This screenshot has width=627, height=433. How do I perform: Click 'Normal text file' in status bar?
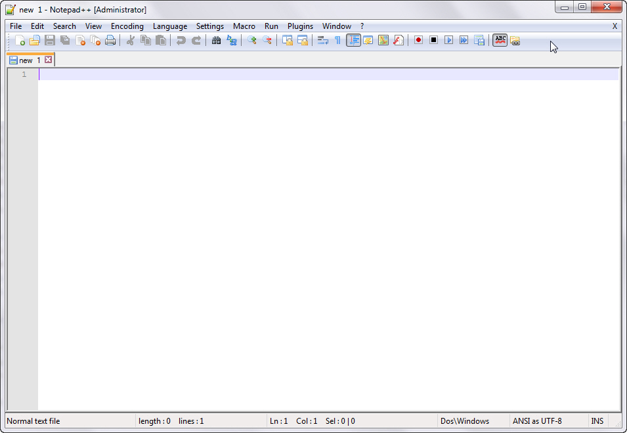click(33, 421)
